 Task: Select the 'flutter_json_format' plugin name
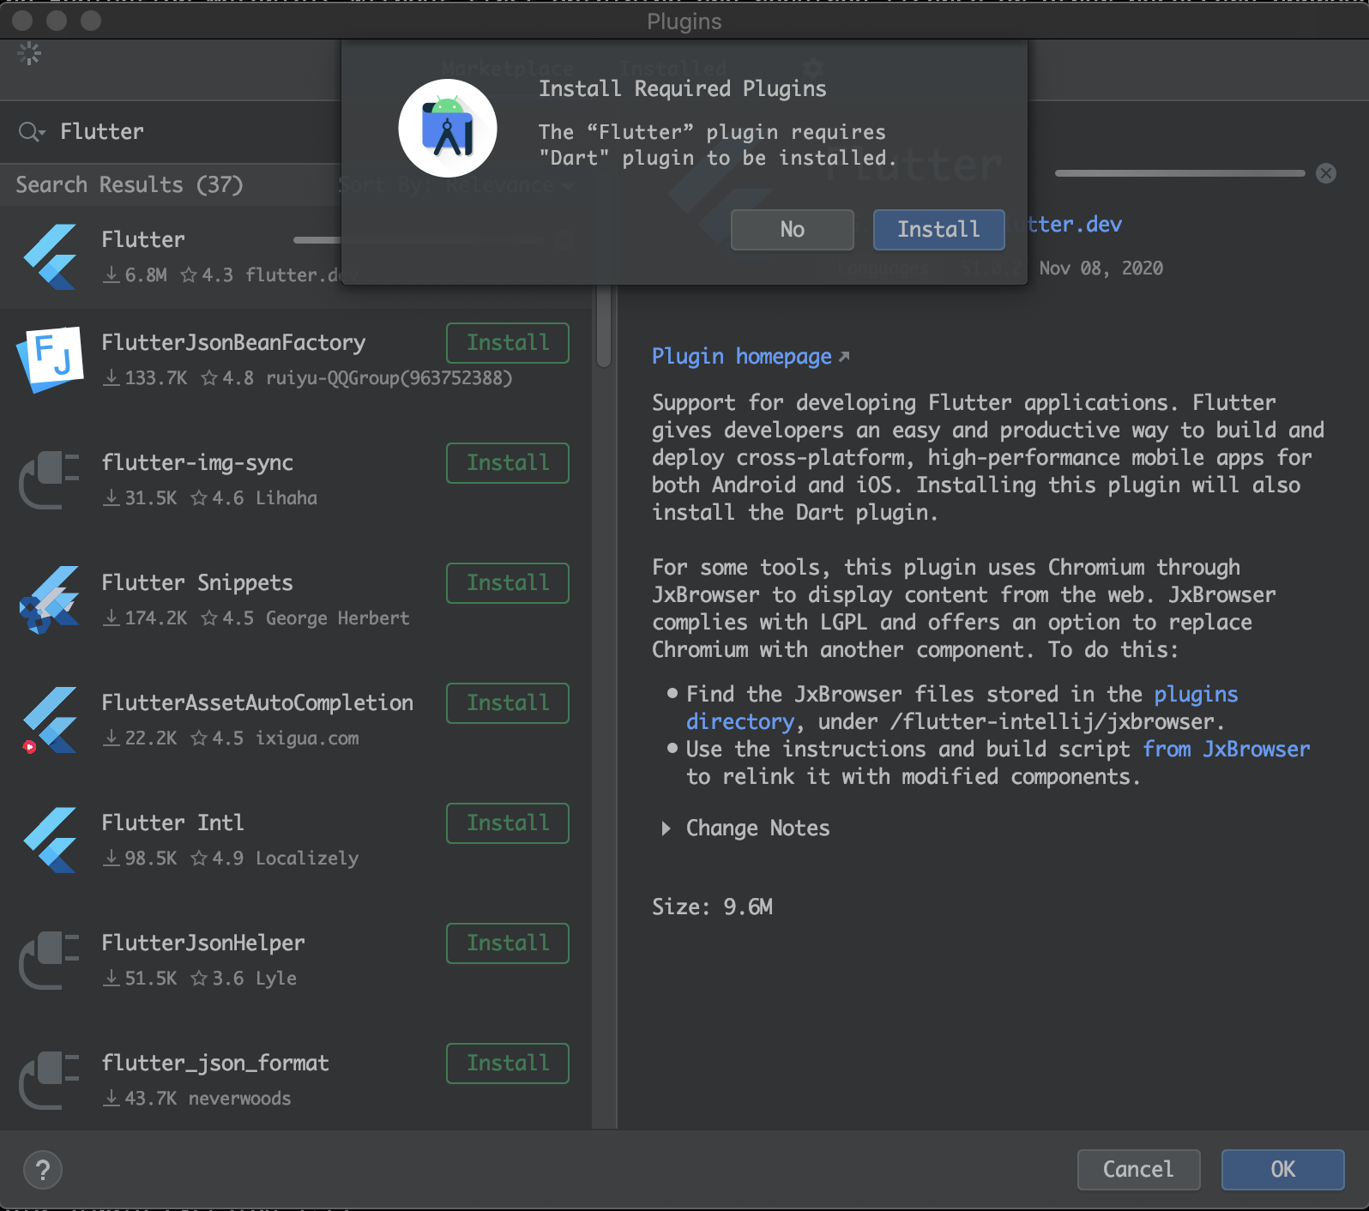tap(215, 1063)
